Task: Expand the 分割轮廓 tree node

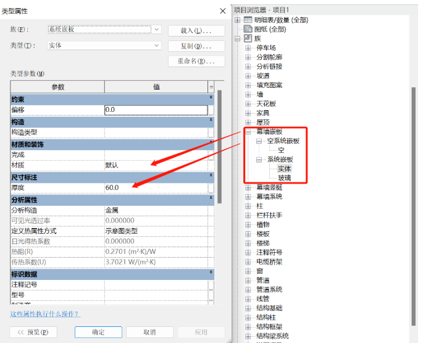Action: click(x=248, y=57)
